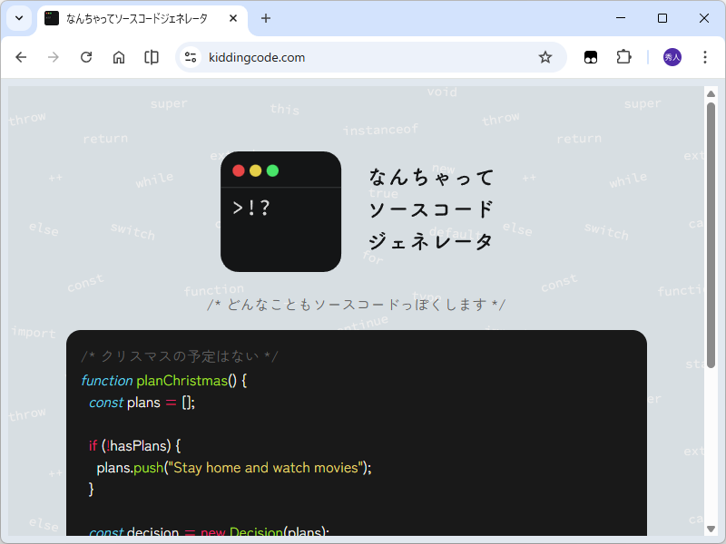726x544 pixels.
Task: Close the current browser tab
Action: (233, 18)
